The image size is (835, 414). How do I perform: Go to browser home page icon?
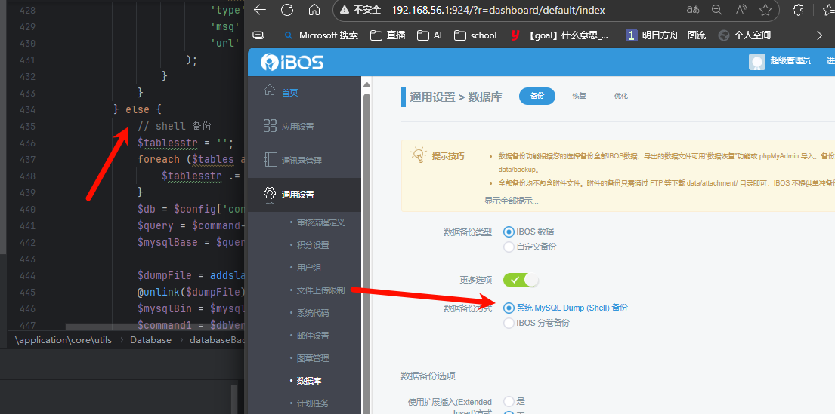(x=314, y=10)
